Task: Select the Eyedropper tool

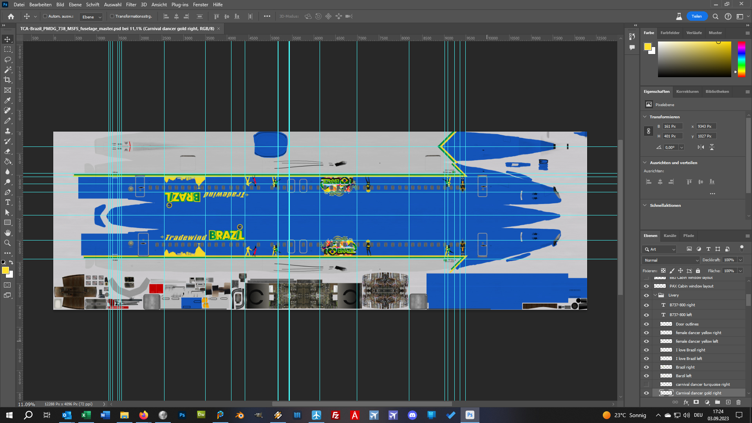Action: click(x=7, y=100)
